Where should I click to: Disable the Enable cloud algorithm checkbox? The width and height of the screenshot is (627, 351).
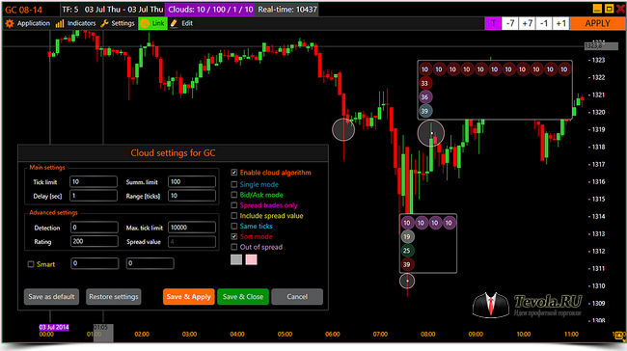click(x=234, y=173)
